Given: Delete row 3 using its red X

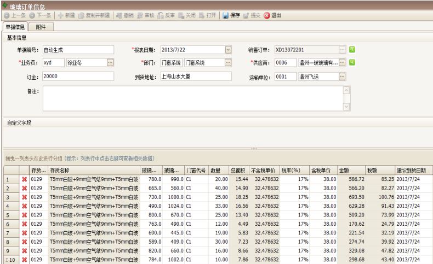Looking at the screenshot, I should [24, 197].
